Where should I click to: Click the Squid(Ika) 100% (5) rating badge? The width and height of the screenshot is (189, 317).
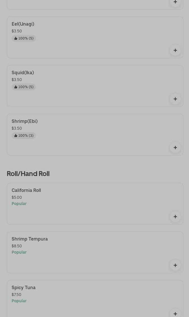pos(24,87)
